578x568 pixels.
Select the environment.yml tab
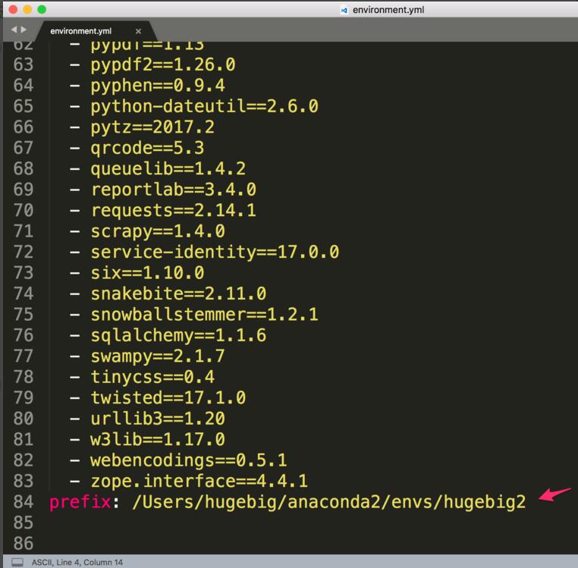(80, 31)
